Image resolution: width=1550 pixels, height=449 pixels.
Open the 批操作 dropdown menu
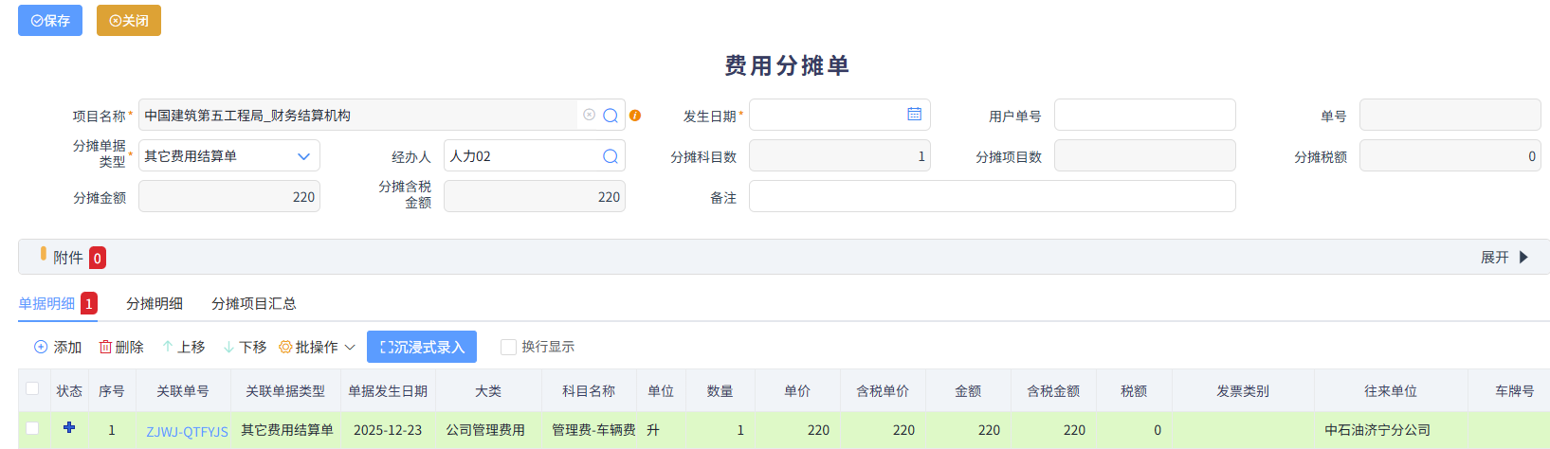click(x=317, y=348)
